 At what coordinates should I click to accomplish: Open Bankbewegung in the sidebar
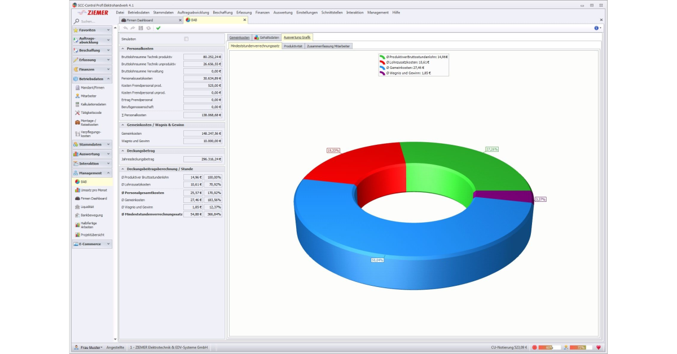click(90, 215)
